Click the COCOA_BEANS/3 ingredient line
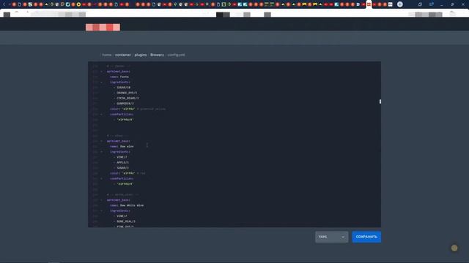Viewport: 469px width, 263px height. pyautogui.click(x=128, y=99)
